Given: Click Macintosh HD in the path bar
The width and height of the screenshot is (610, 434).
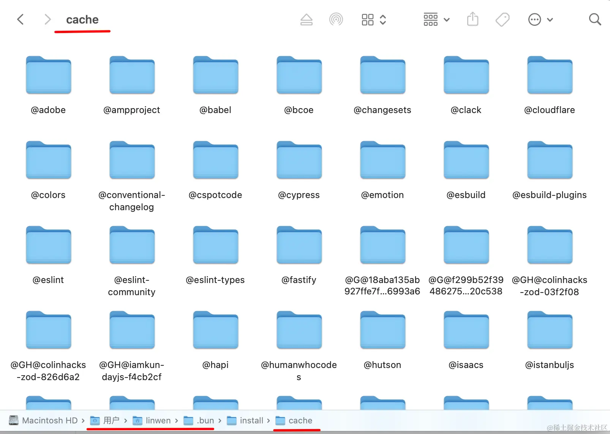Looking at the screenshot, I should click(x=43, y=420).
